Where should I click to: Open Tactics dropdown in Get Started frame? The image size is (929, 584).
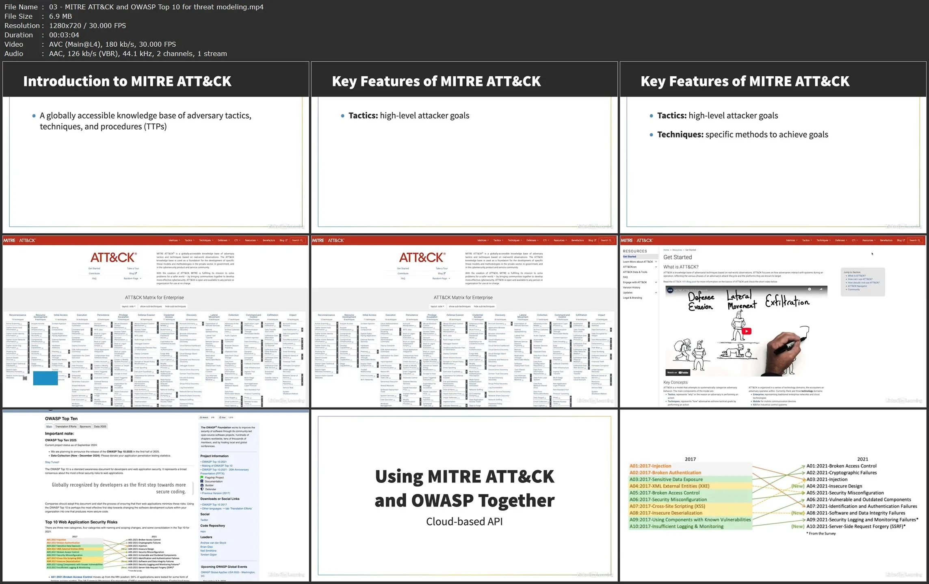807,240
